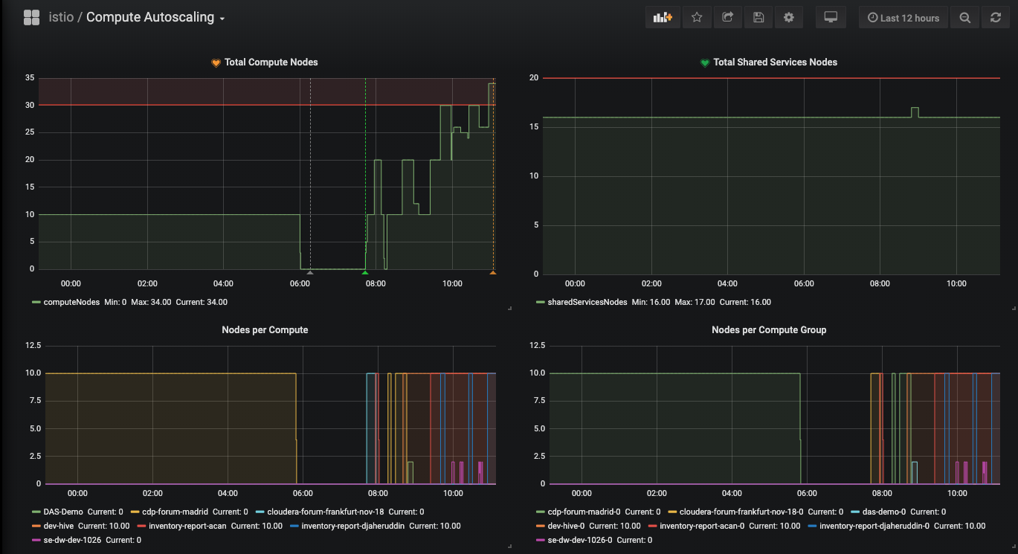Click the Add panel icon
1018x554 pixels.
coord(662,16)
